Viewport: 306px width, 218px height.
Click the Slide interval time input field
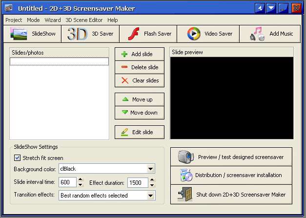pos(67,182)
